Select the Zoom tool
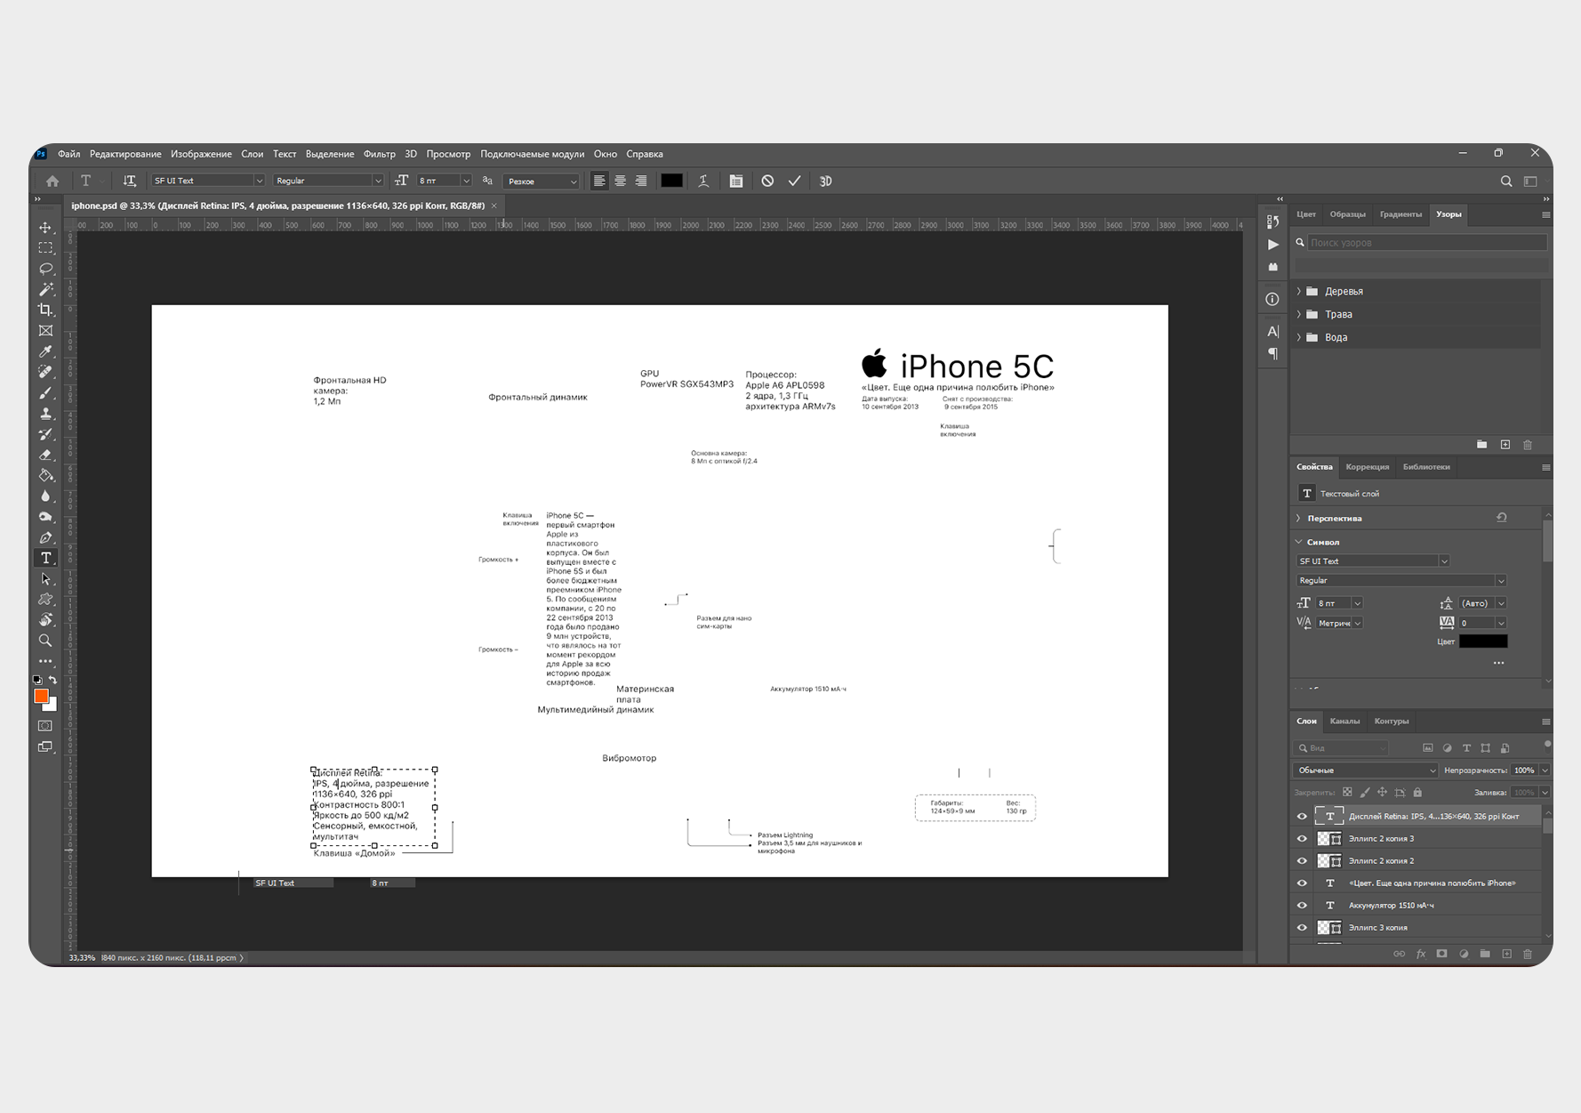1581x1113 pixels. pyautogui.click(x=45, y=641)
